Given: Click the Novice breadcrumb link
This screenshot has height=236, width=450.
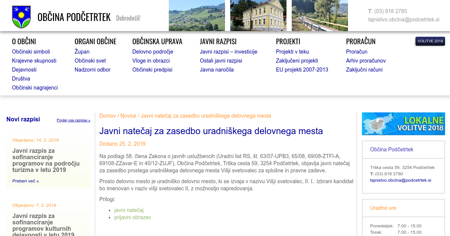Looking at the screenshot, I should (128, 116).
